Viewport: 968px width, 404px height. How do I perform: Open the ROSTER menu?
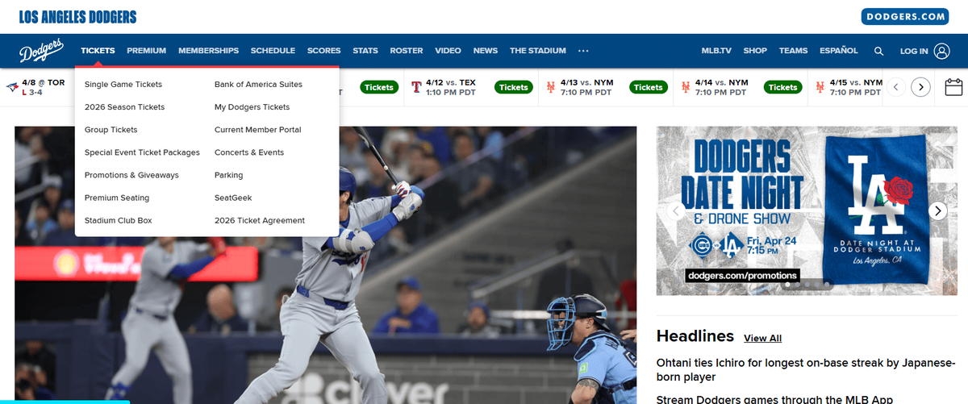click(x=407, y=51)
